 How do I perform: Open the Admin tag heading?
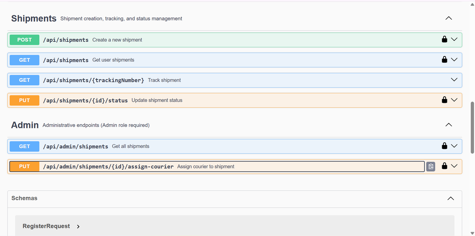point(25,125)
